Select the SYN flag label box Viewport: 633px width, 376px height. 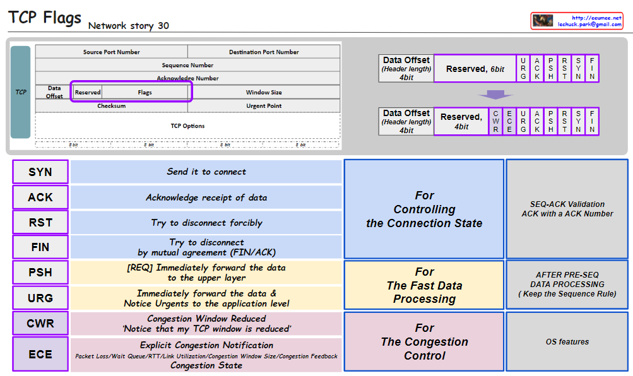point(40,172)
